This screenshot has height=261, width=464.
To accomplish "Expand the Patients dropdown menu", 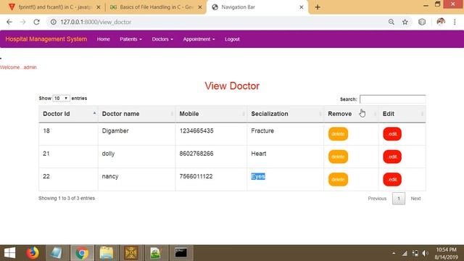I will point(130,39).
